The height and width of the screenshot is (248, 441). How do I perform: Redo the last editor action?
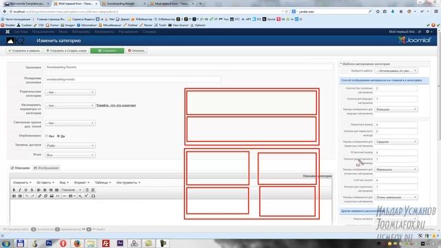[x=32, y=196]
